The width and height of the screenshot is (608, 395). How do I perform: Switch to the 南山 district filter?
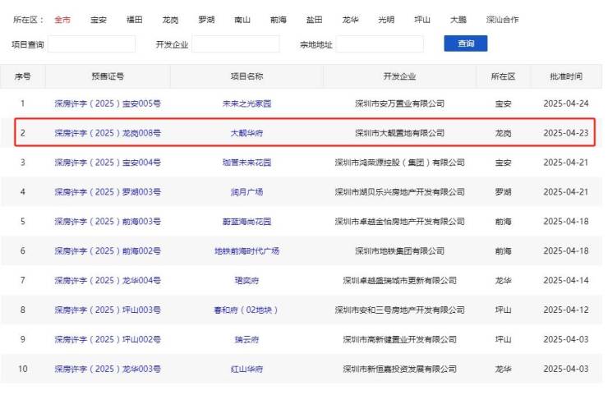coord(242,19)
